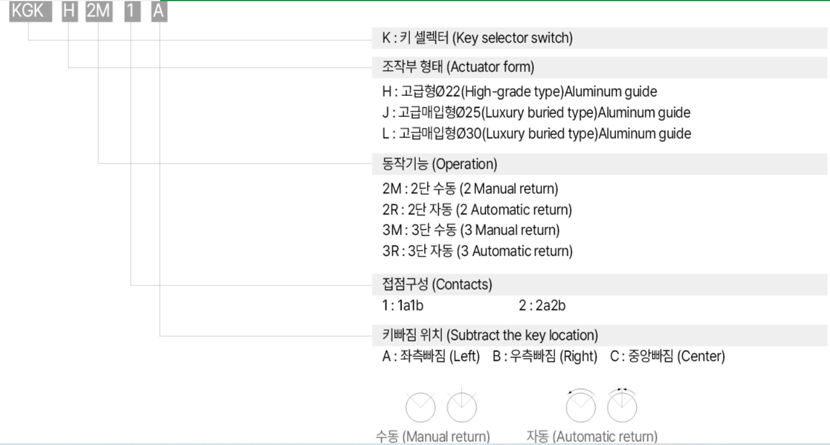
Task: Click the A key location code box
Action: pyautogui.click(x=159, y=12)
